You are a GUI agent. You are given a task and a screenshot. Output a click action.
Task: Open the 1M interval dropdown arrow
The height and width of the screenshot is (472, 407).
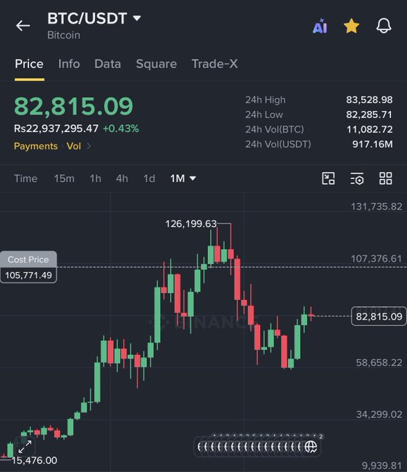pos(193,178)
